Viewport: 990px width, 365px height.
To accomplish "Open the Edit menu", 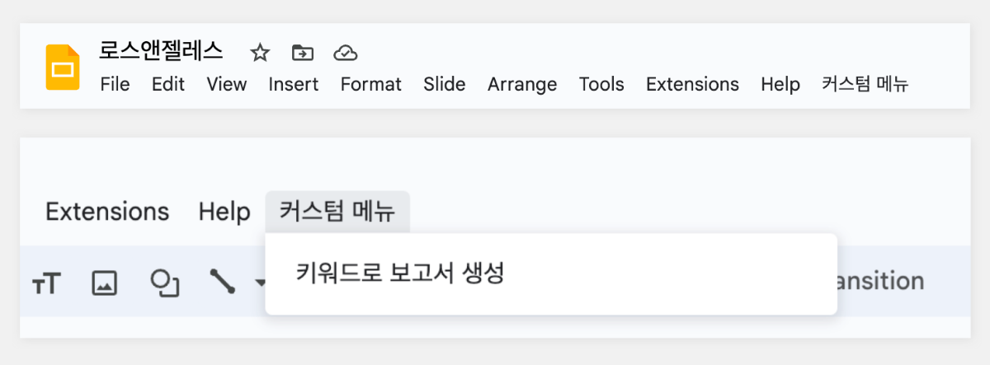I will (168, 84).
